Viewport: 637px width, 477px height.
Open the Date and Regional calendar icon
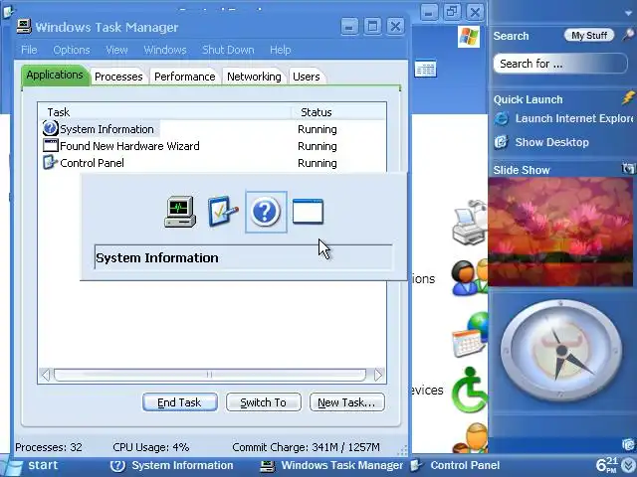click(471, 335)
